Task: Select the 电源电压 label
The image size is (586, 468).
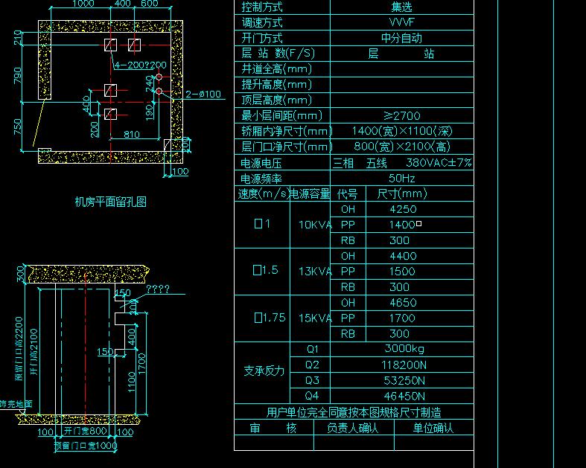Action: tap(261, 163)
